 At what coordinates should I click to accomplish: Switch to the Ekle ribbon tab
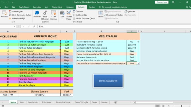point(14,7)
